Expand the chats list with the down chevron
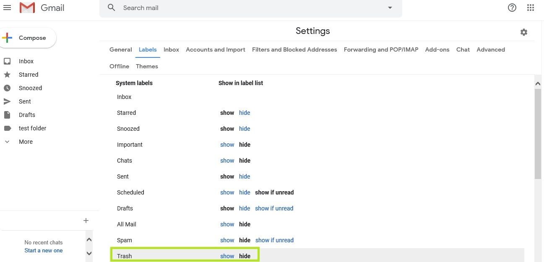Screen dimensions: 544x262 pos(89,253)
